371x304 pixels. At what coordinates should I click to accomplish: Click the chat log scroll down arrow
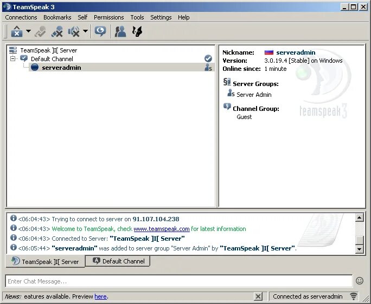coord(360,249)
